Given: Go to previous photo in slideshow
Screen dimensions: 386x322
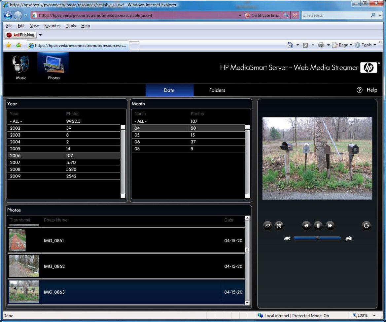Looking at the screenshot, I should coord(306,226).
